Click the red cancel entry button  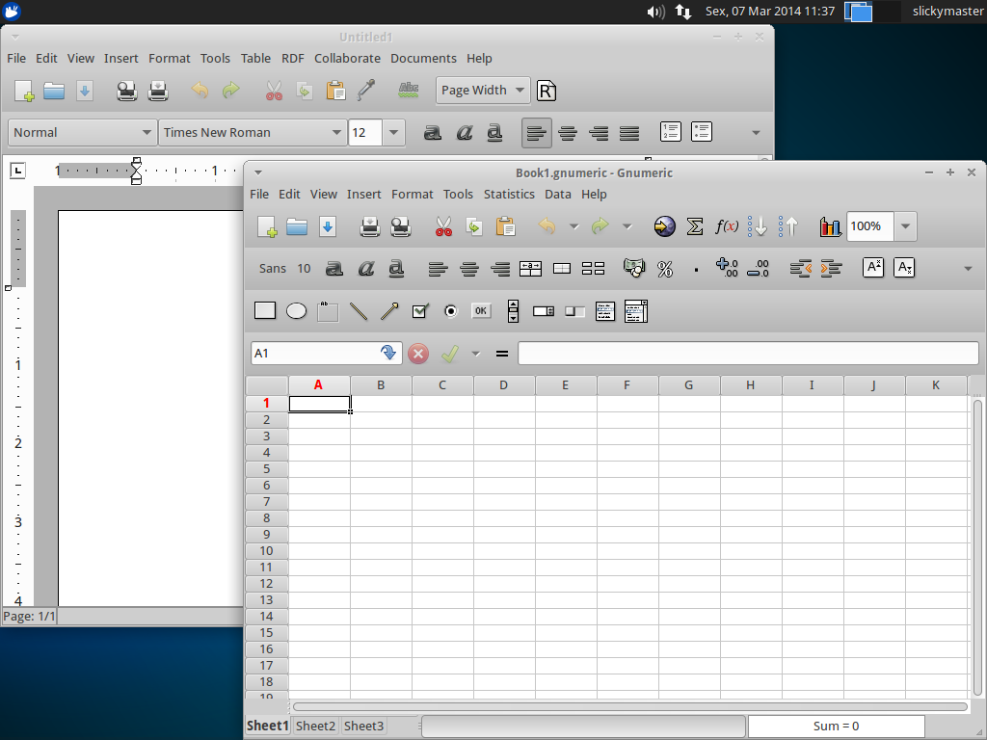point(418,354)
